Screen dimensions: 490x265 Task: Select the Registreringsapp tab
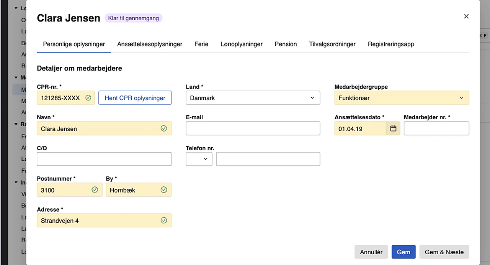(391, 44)
